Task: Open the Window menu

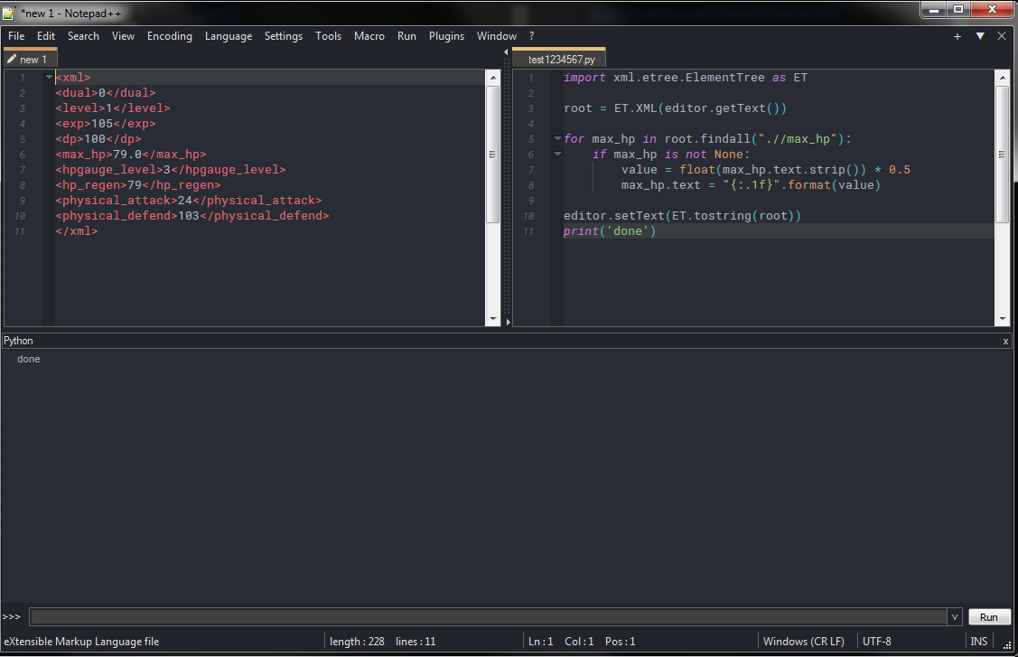Action: click(497, 36)
